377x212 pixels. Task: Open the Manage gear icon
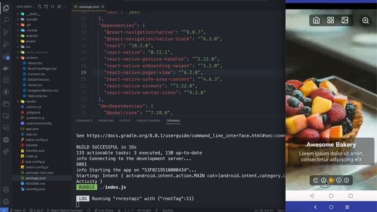coord(6,201)
